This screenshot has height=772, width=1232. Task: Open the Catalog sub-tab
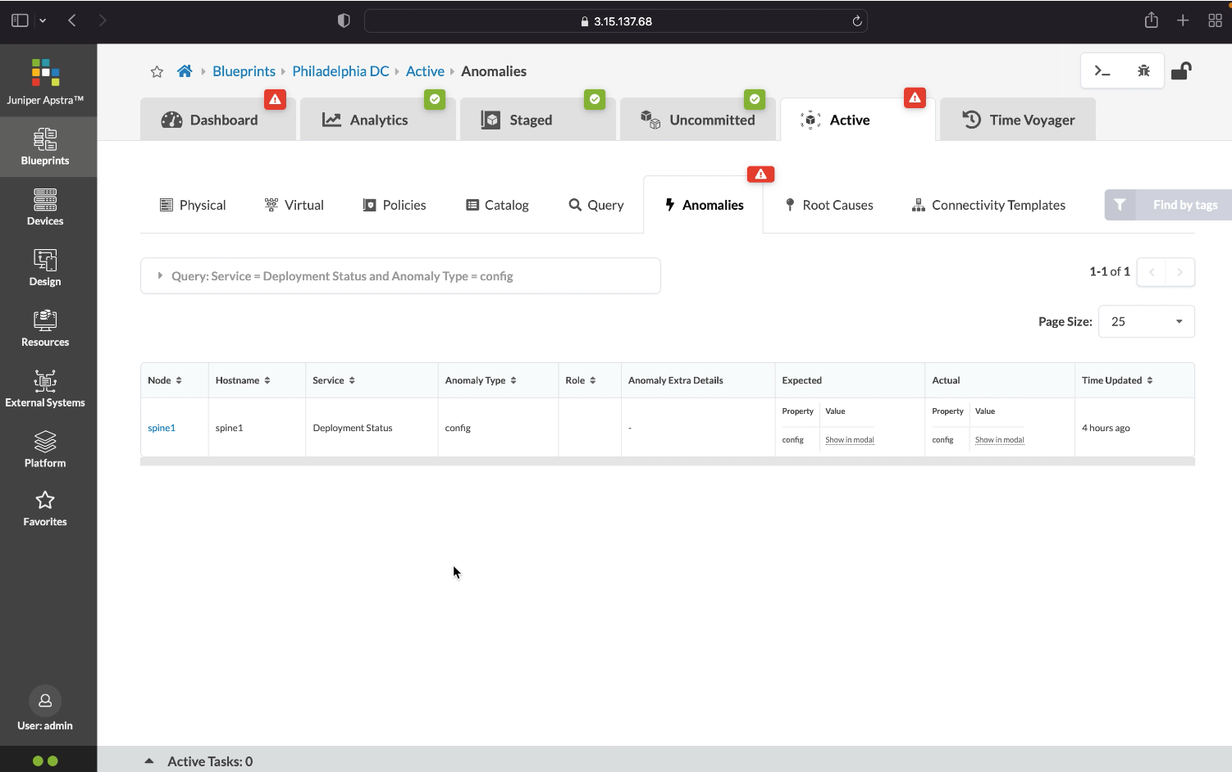coord(497,205)
